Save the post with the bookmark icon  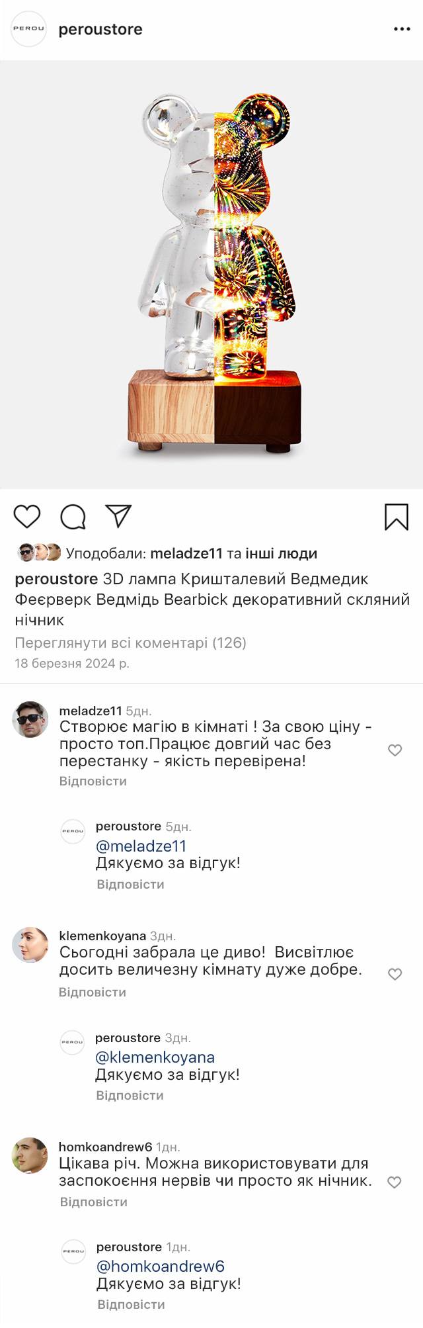pyautogui.click(x=396, y=517)
